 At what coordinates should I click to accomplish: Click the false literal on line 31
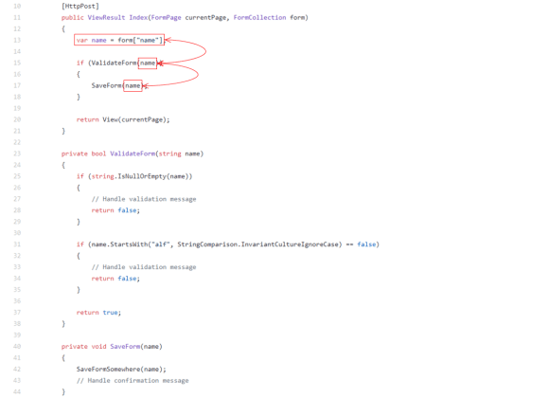[366, 244]
